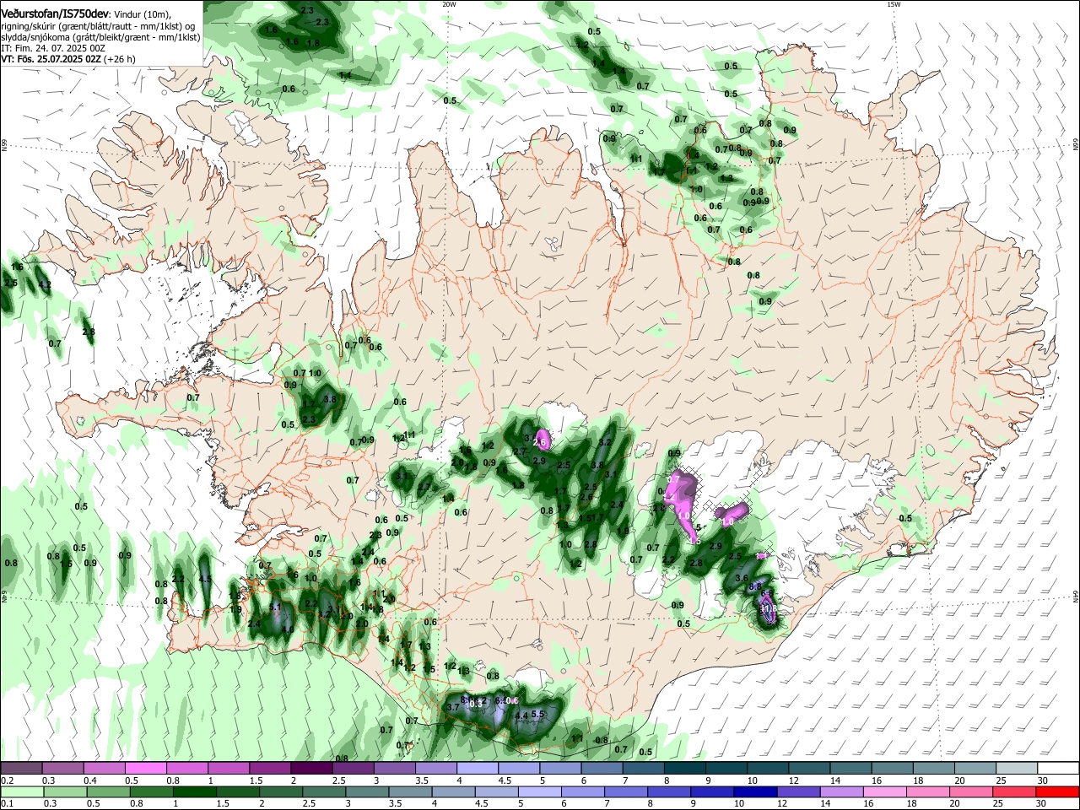This screenshot has height=810, width=1080.
Task: Click the 4.2 value off the west coast
Action: 46,285
